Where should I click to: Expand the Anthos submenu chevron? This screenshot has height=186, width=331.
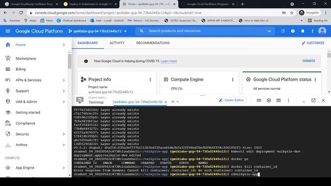coord(64,145)
